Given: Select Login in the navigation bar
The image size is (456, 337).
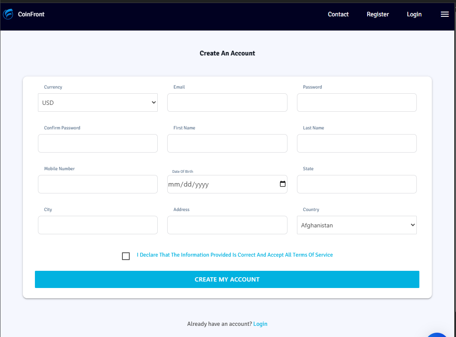Looking at the screenshot, I should pyautogui.click(x=414, y=14).
